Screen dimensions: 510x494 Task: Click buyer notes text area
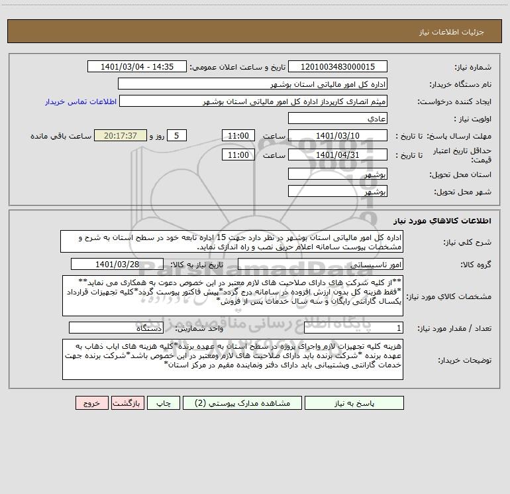click(232, 359)
